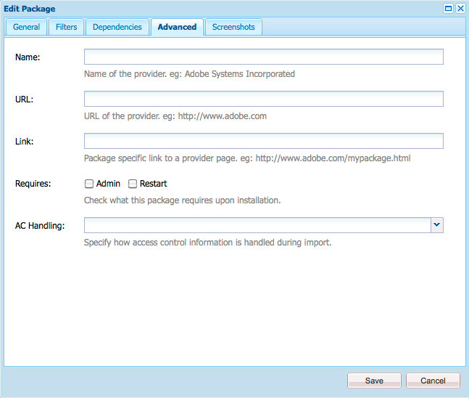Close the Edit Package dialog
The height and width of the screenshot is (398, 469).
click(460, 9)
